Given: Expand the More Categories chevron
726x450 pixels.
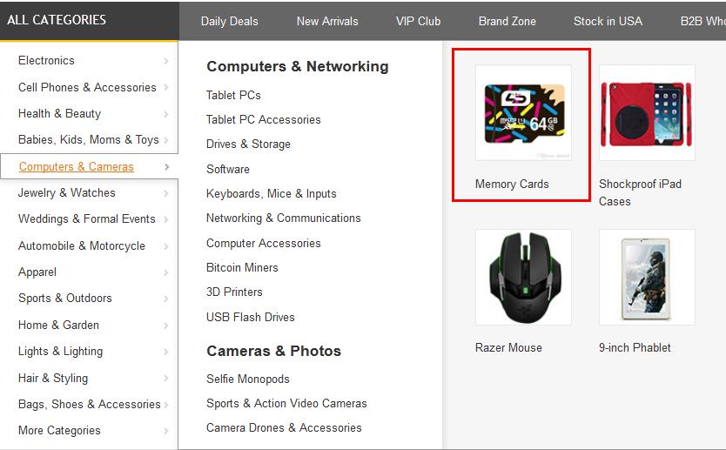Looking at the screenshot, I should tap(166, 431).
